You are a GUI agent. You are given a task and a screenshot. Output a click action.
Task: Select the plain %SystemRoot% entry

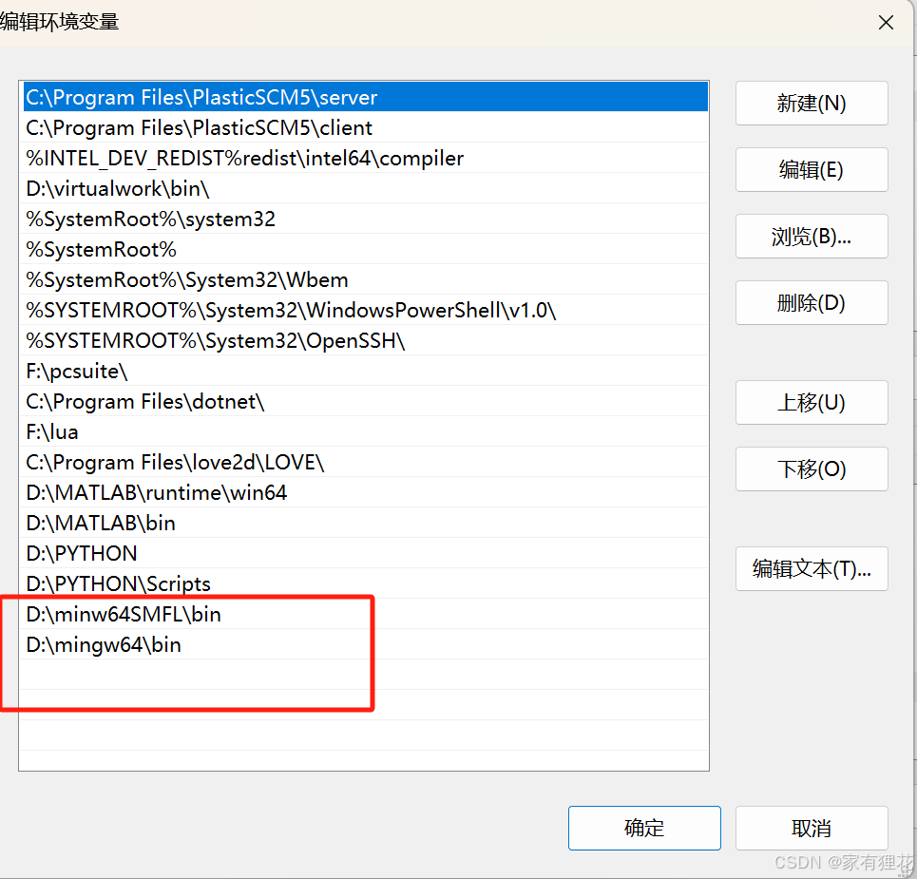pos(365,249)
